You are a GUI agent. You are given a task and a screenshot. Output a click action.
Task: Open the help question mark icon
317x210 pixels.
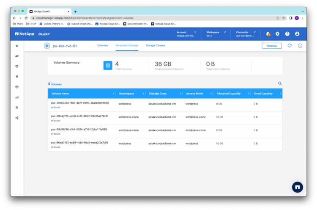coord(287,34)
